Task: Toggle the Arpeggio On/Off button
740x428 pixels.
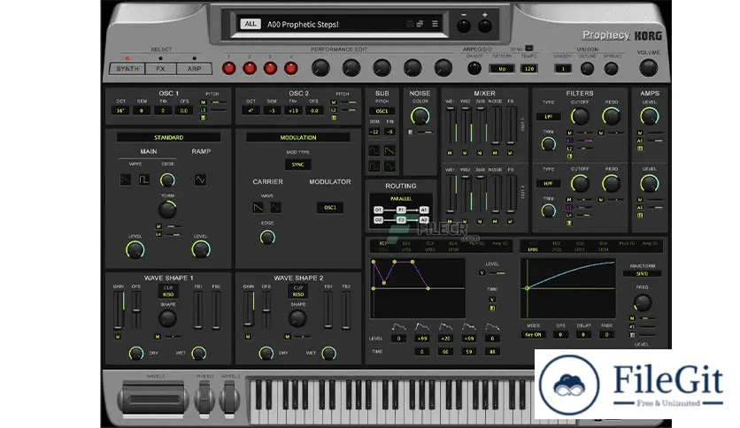Action: click(474, 68)
